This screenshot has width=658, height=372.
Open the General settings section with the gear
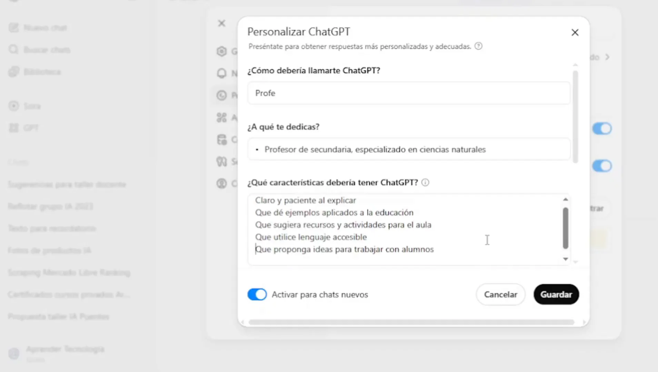(x=221, y=51)
